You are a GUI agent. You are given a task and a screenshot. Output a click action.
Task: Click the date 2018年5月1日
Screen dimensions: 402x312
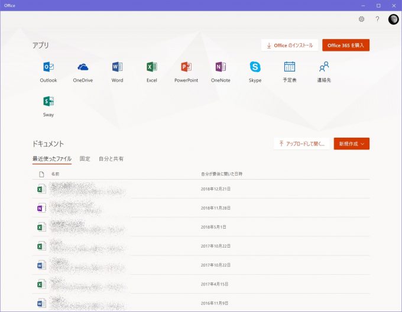pyautogui.click(x=213, y=227)
